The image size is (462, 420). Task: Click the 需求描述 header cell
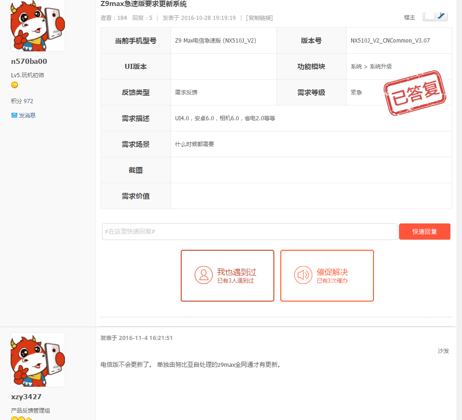(x=135, y=118)
